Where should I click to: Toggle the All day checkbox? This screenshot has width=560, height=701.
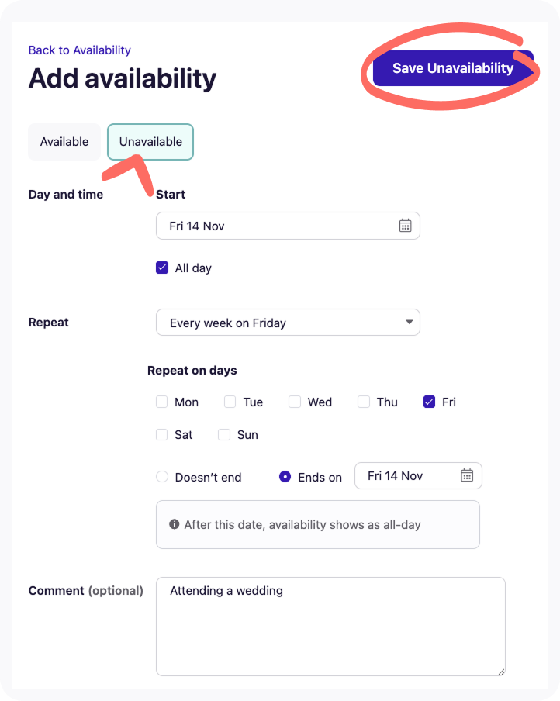pyautogui.click(x=162, y=268)
